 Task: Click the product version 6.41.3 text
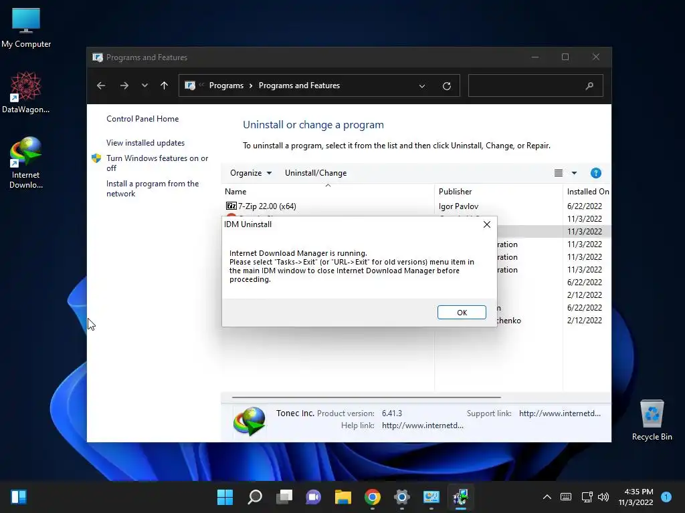pyautogui.click(x=392, y=413)
